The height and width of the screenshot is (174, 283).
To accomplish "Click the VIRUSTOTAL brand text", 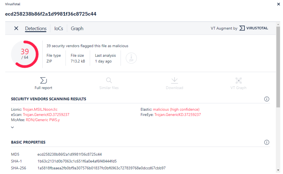I will [x=257, y=28].
